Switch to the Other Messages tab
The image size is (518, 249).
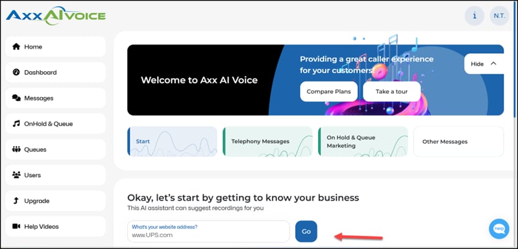pos(458,141)
